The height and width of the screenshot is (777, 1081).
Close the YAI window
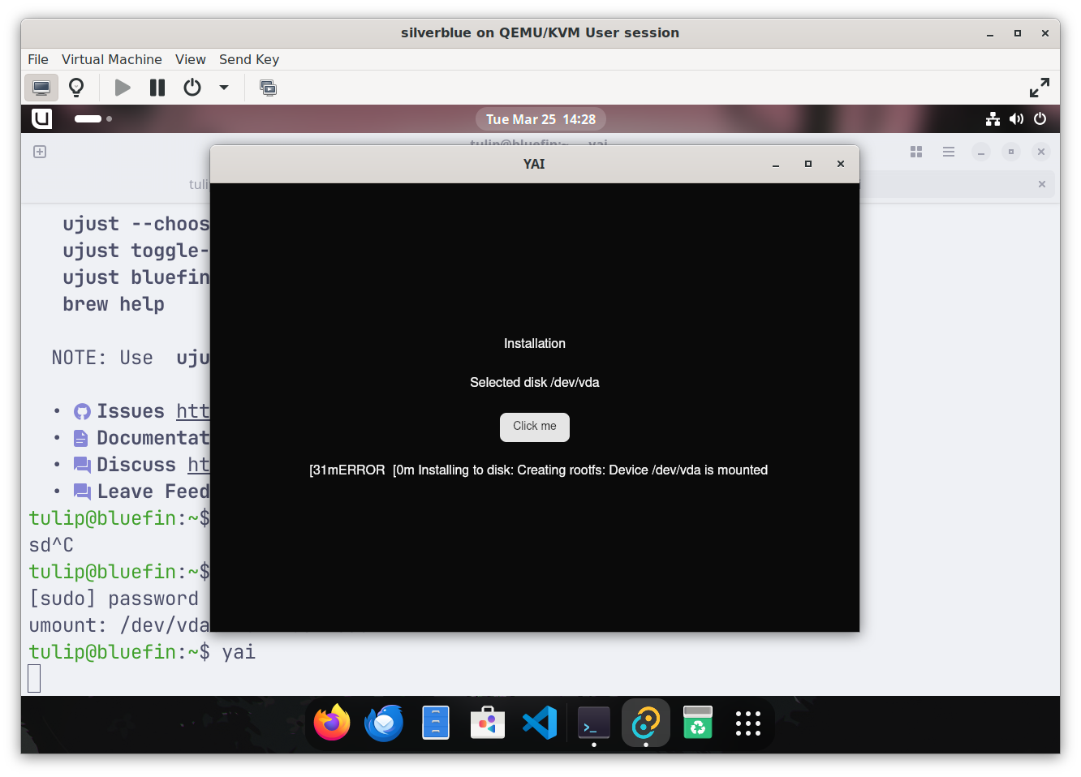point(841,164)
